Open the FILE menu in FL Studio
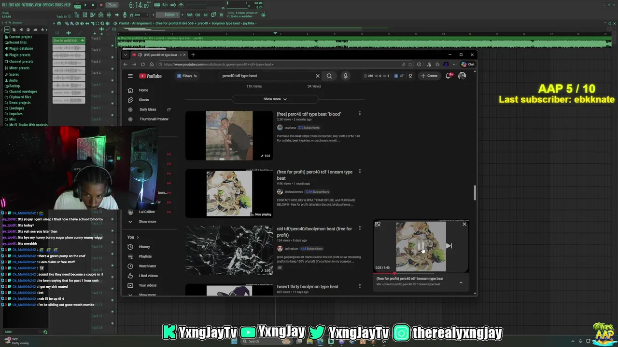This screenshot has width=618, height=347. [4, 5]
